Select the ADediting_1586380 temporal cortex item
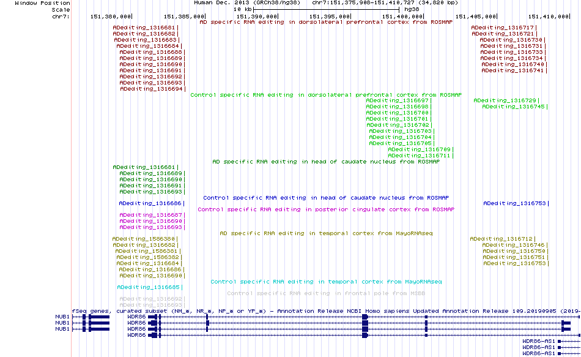 pos(143,239)
